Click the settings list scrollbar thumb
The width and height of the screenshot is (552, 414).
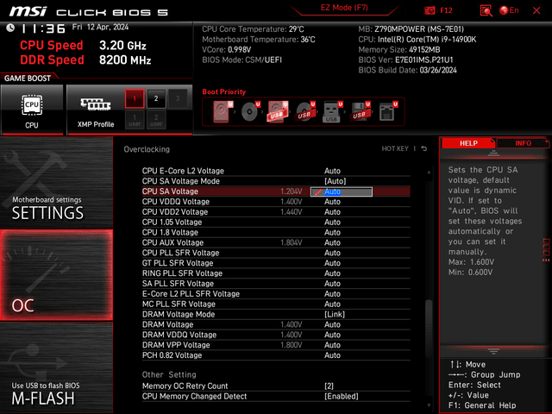point(429,329)
